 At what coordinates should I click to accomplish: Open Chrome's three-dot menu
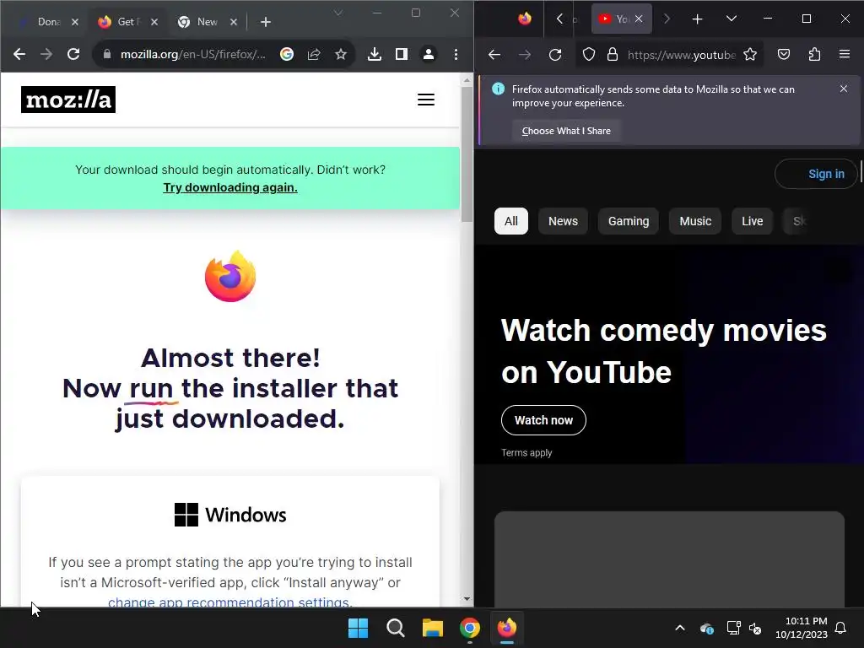pos(456,54)
